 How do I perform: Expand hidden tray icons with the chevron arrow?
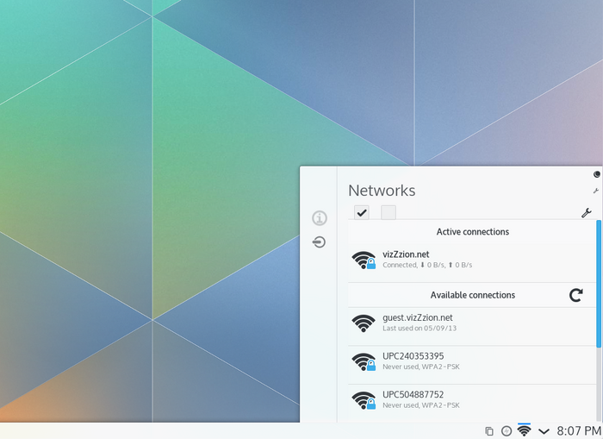[544, 431]
